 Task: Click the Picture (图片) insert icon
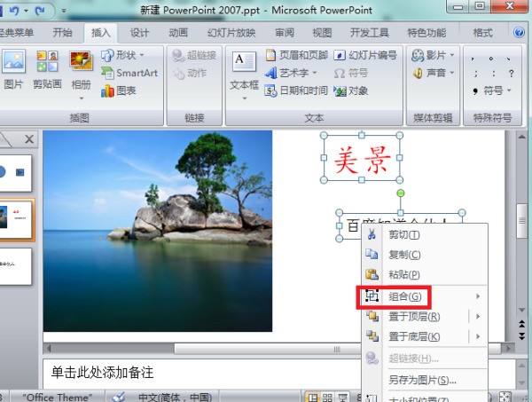coord(13,70)
